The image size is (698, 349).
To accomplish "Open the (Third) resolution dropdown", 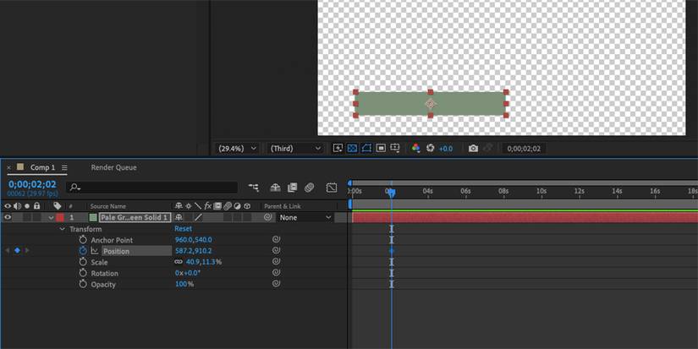I will [294, 149].
